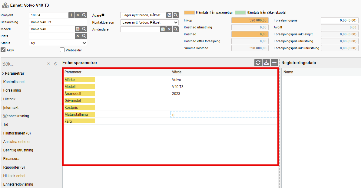Open Enhetsredovisning in the sidebar

(18, 184)
